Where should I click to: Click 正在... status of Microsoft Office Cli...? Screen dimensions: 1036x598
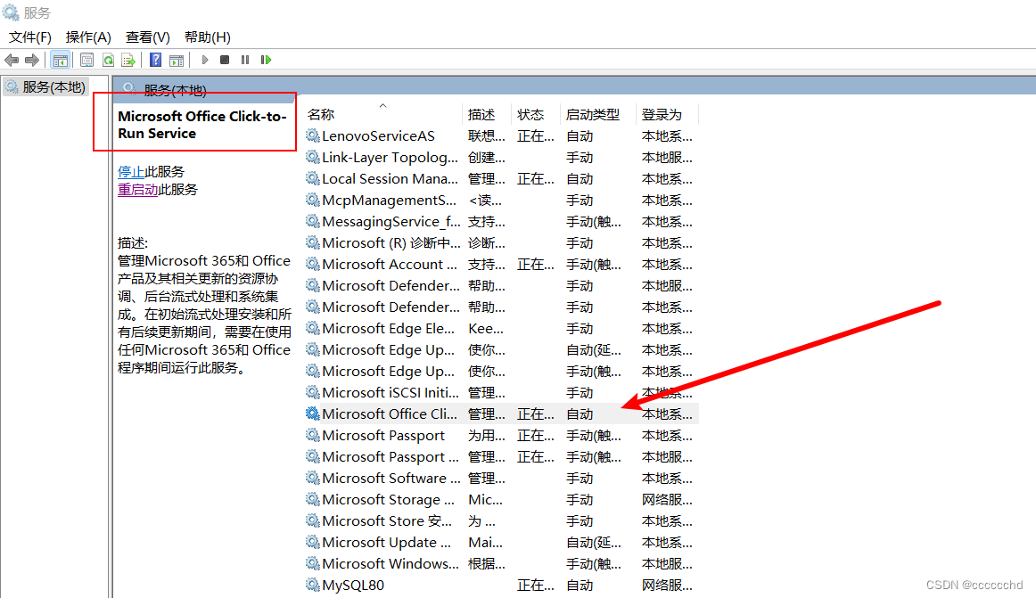tap(535, 414)
